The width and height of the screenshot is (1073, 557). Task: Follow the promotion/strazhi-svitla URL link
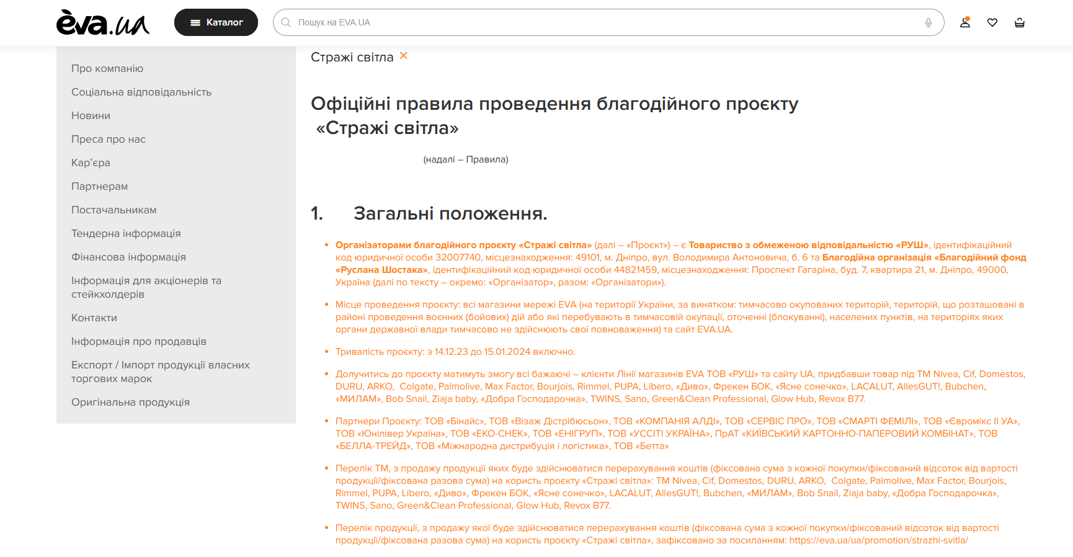878,540
